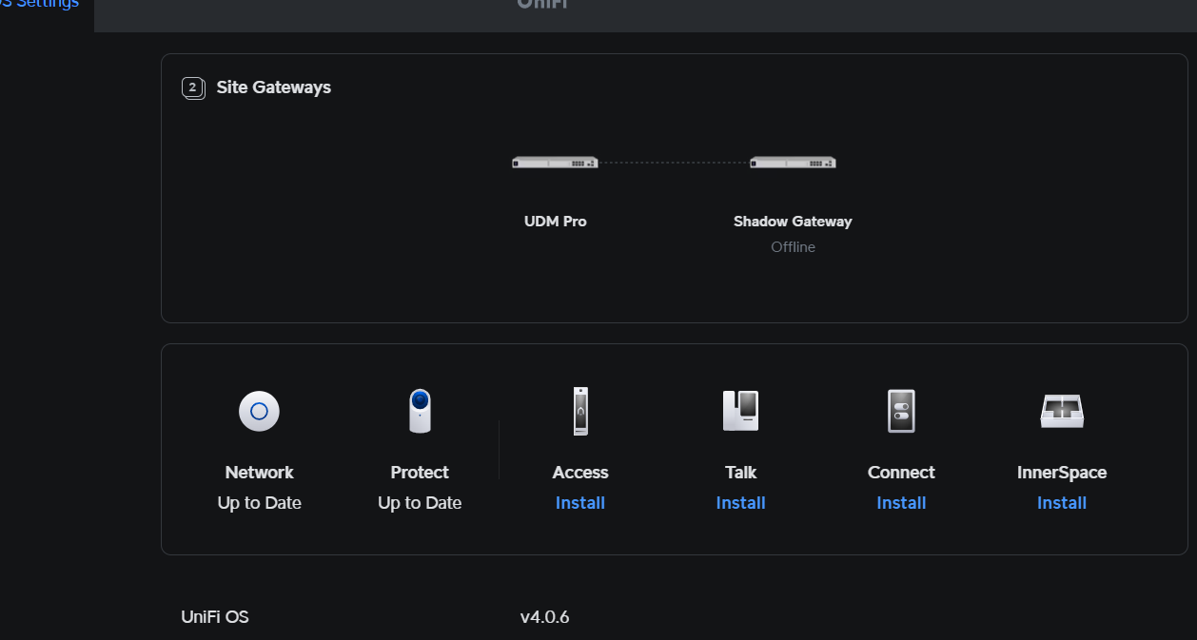Install the InnerSpace application
The width and height of the screenshot is (1197, 640).
point(1062,503)
